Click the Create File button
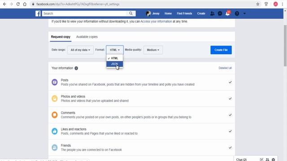Viewport: 287px width, 161px height. pos(221,50)
